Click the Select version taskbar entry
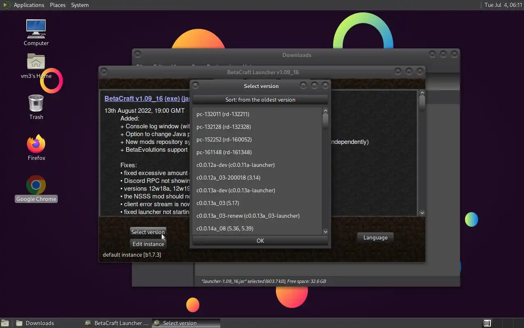 (x=186, y=323)
